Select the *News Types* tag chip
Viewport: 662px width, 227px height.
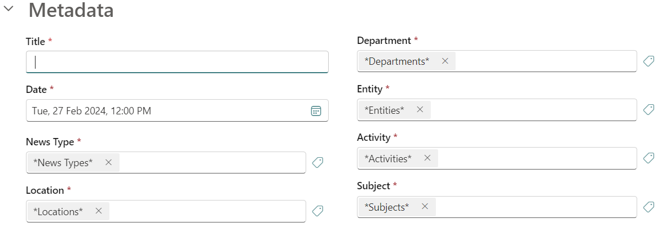[x=63, y=163]
